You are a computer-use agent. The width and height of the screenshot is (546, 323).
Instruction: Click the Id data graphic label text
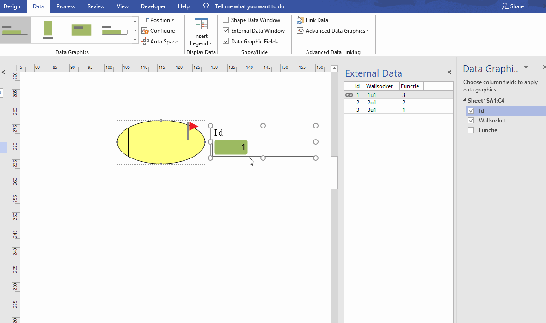click(x=218, y=133)
